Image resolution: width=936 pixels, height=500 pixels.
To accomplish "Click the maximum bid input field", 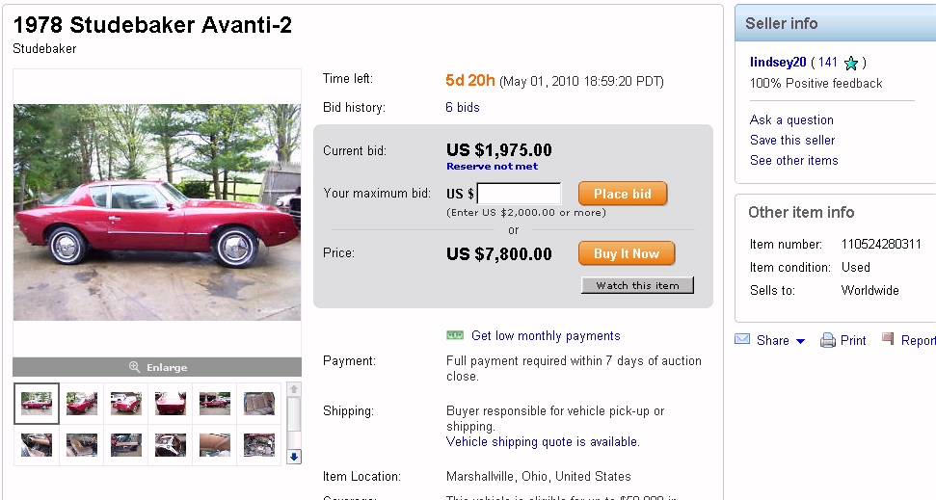I will [x=519, y=194].
